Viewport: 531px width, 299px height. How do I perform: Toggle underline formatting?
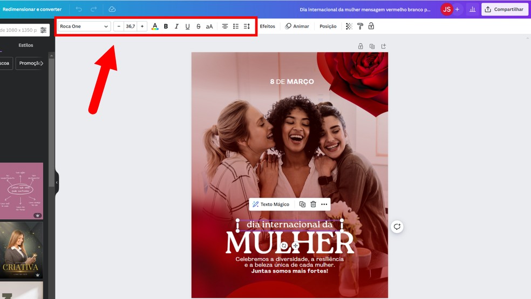pos(187,26)
